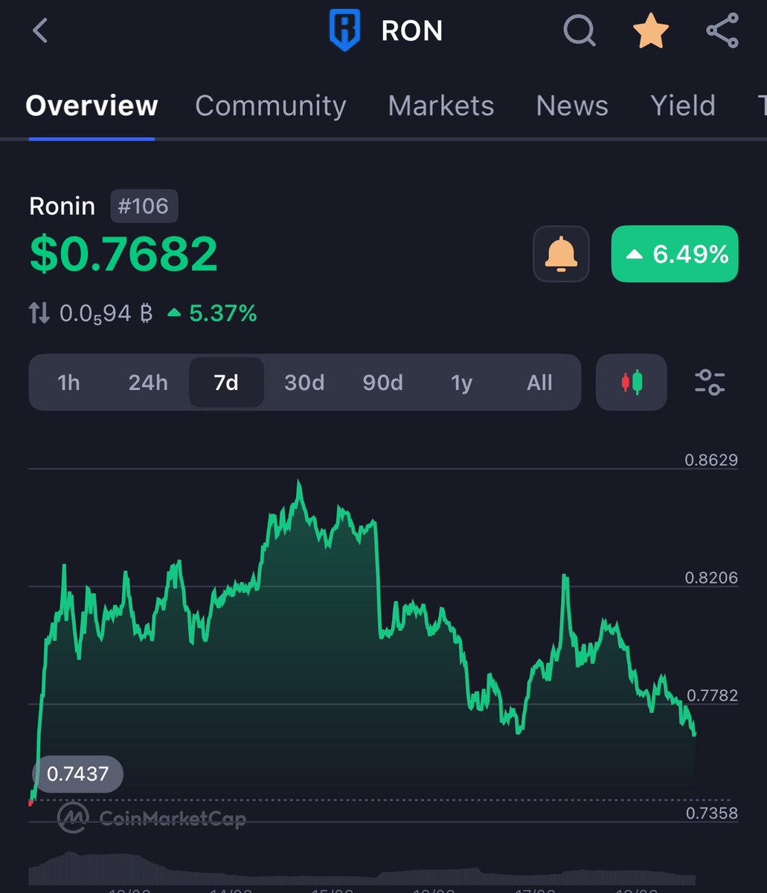Set a price alert bell
This screenshot has width=767, height=893.
[x=561, y=255]
